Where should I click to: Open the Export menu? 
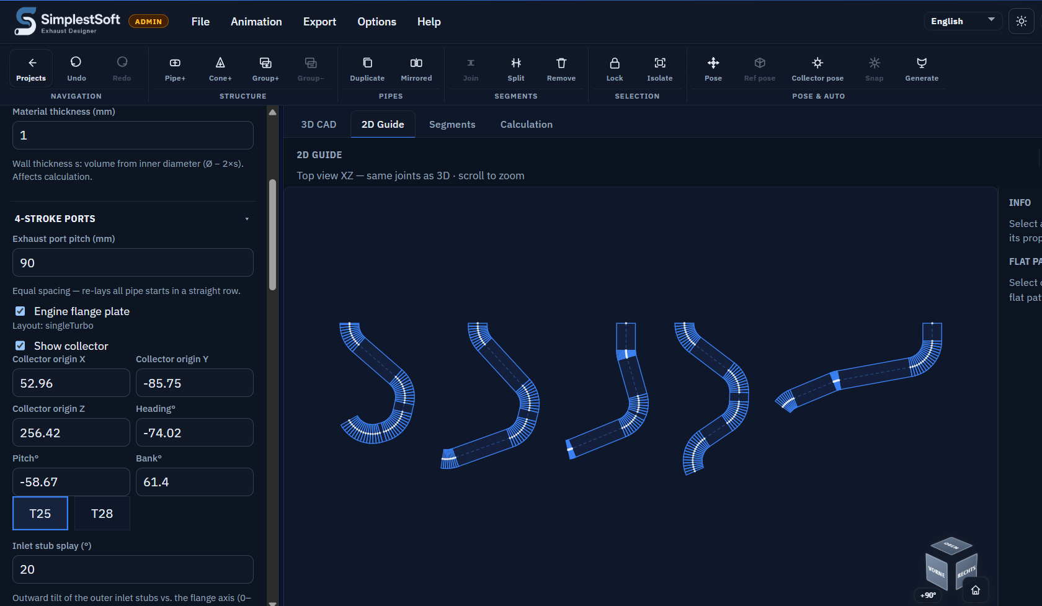tap(319, 22)
